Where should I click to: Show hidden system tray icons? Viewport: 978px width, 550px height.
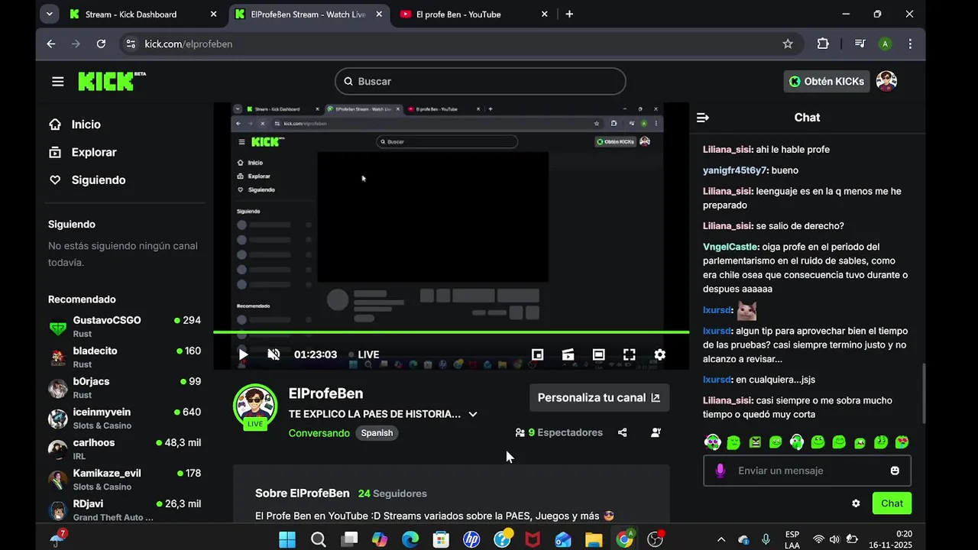pos(721,539)
